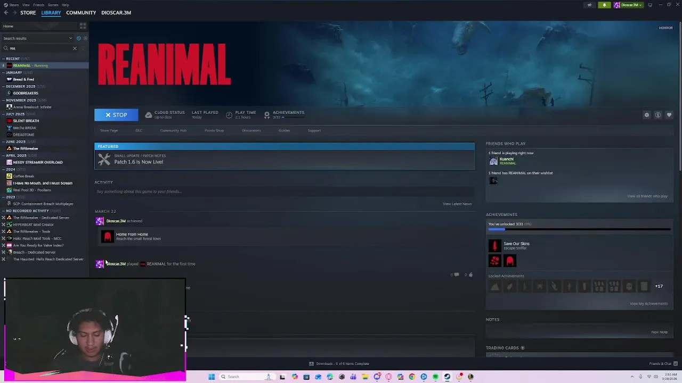
Task: Open Home From Home achievement icon
Action: [x=108, y=237]
